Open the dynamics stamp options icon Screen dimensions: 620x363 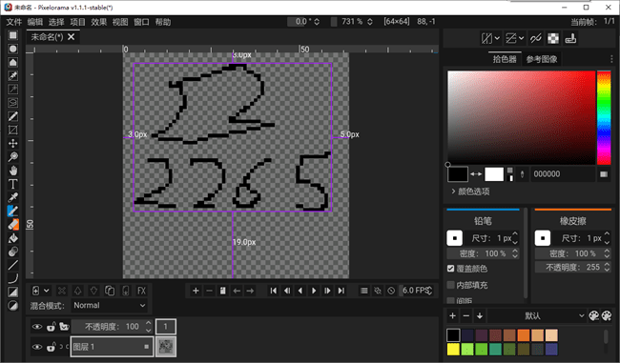570,38
